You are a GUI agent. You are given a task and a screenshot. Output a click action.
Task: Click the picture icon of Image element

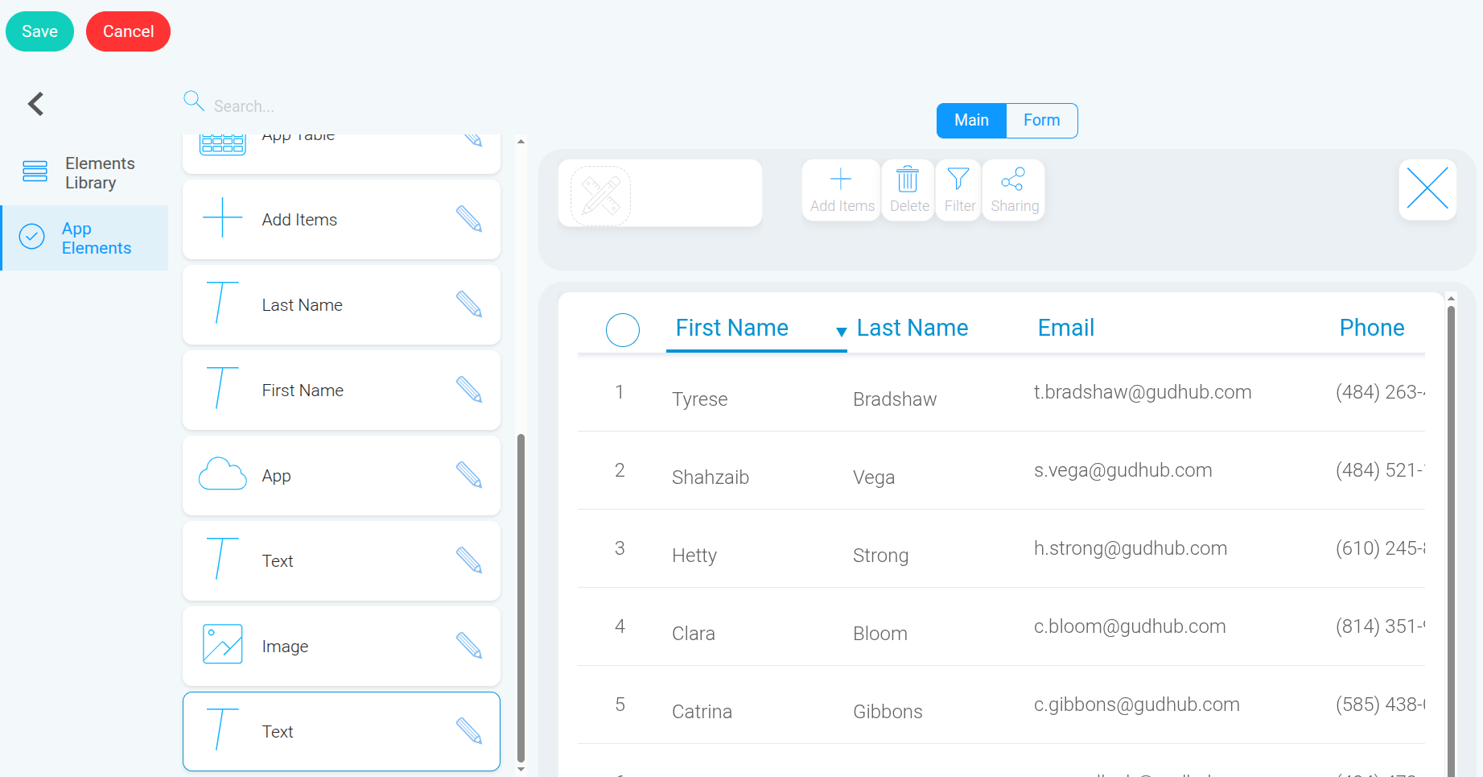(x=223, y=644)
